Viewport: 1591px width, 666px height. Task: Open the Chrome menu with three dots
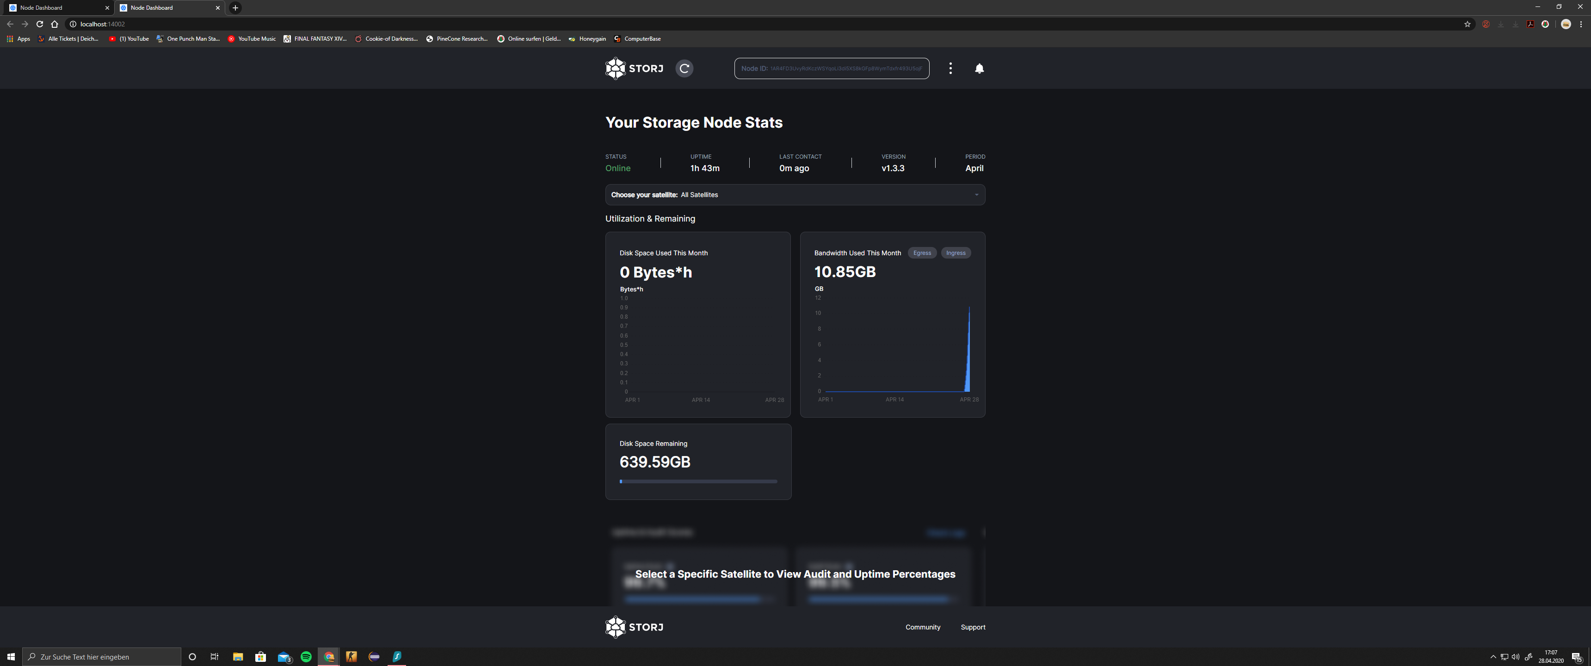(x=1580, y=24)
